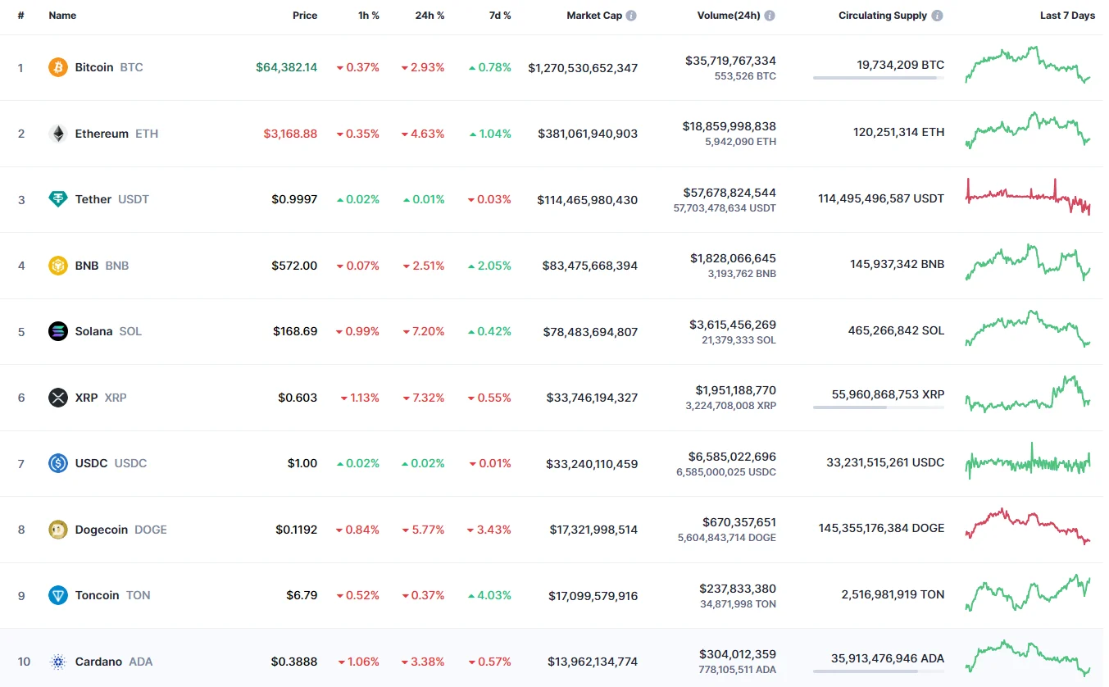Click the Cardano logo icon
This screenshot has width=1109, height=687.
point(57,662)
